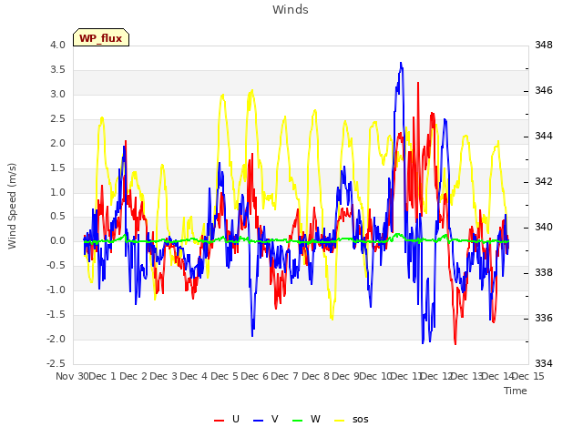Click the Dec 1 date tick label
This screenshot has width=583, height=437.
pyautogui.click(x=103, y=376)
